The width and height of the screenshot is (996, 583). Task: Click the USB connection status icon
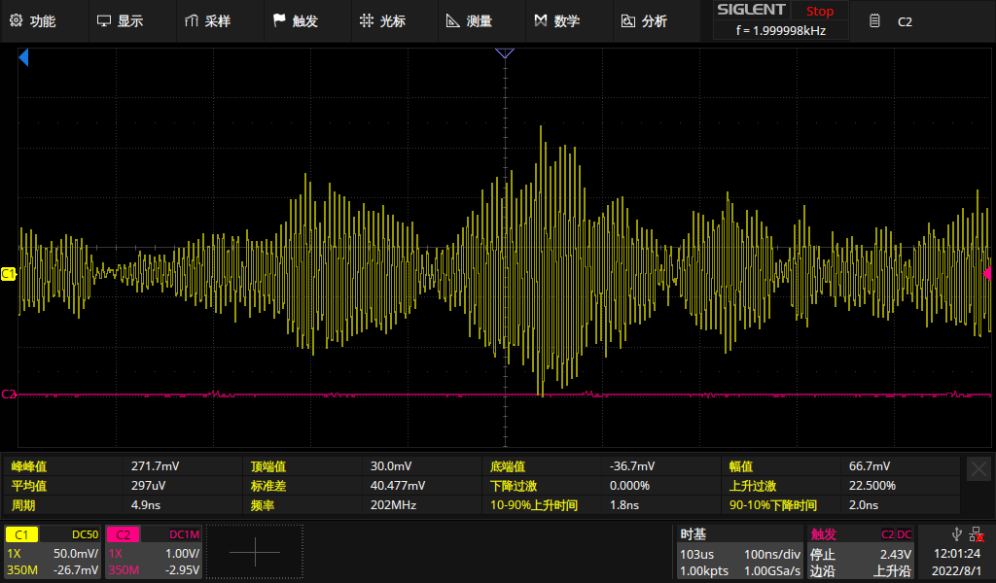point(956,533)
